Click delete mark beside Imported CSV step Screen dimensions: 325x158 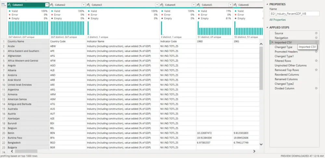(x=272, y=42)
